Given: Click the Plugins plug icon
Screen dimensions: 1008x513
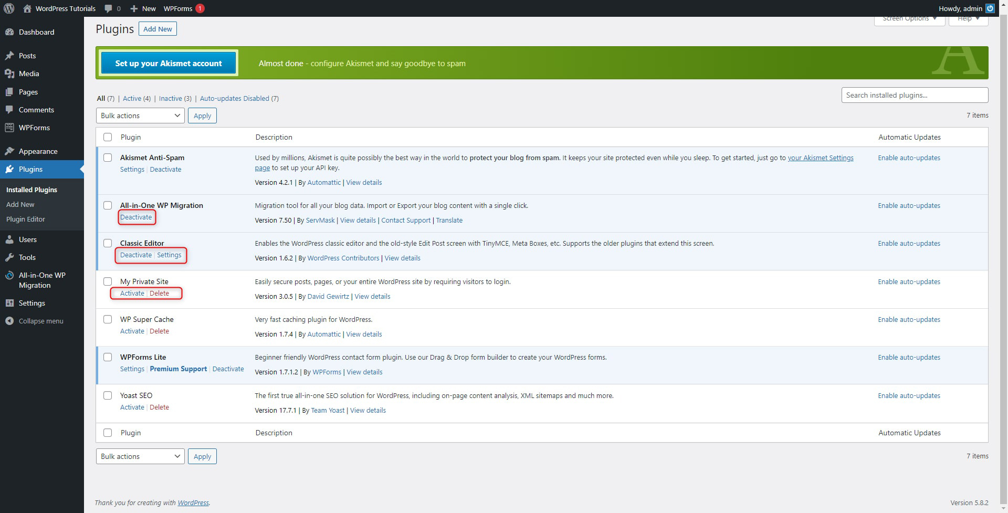Looking at the screenshot, I should click(x=9, y=169).
